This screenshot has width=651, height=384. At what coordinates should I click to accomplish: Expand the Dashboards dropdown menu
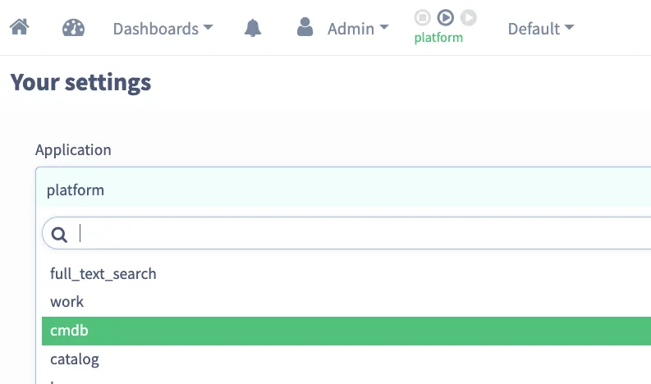(x=163, y=29)
